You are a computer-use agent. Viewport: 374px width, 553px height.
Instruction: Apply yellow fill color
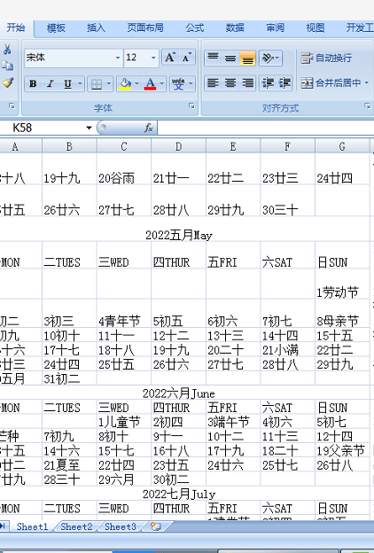tap(125, 83)
